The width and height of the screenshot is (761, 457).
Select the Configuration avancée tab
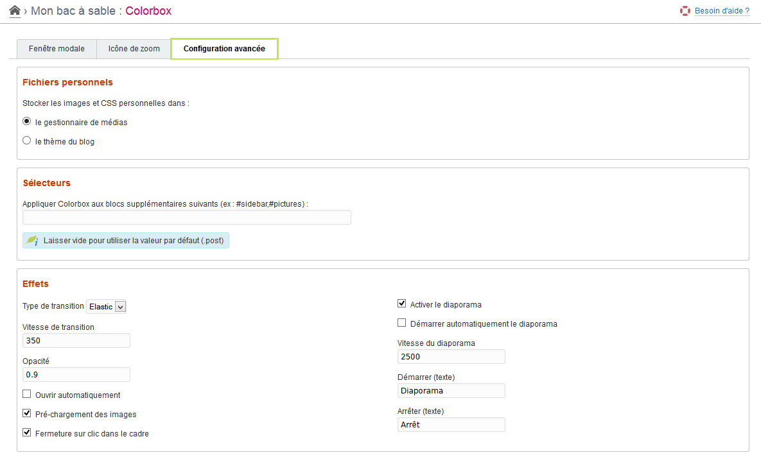(224, 49)
